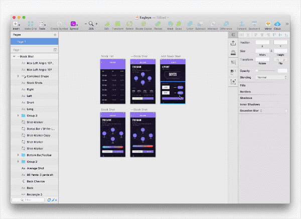Enable the Gaussian Blur checkbox
This screenshot has width=301, height=219.
pos(285,111)
